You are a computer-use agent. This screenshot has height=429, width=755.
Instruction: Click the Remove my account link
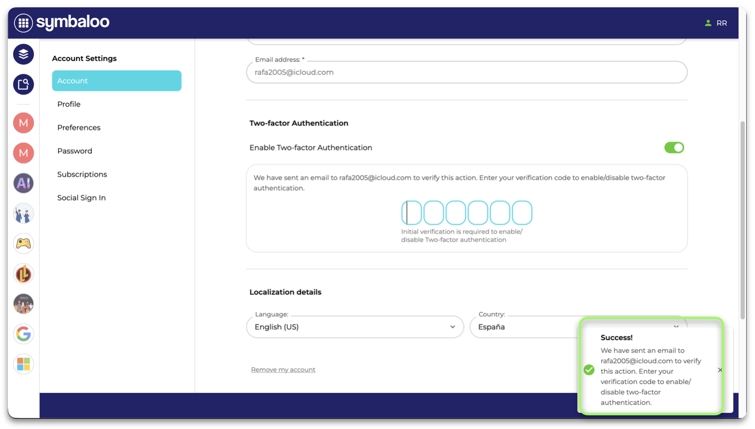[283, 370]
